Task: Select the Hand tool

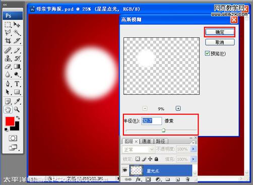Action: click(x=8, y=109)
